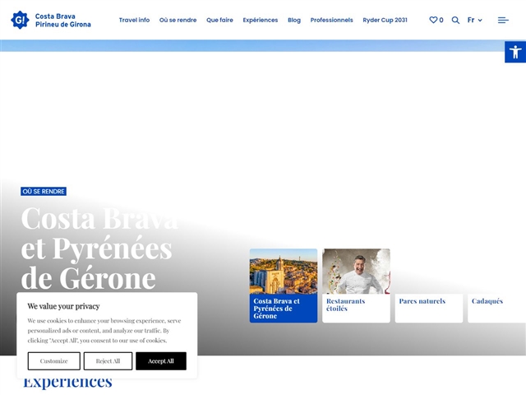Click the Costa Brava et Pyrénées de Gérone heading
The height and width of the screenshot is (395, 526).
[99, 248]
